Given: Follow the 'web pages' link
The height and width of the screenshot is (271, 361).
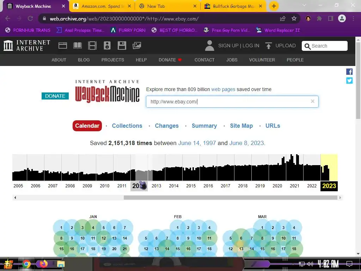Looking at the screenshot, I should pos(223,89).
